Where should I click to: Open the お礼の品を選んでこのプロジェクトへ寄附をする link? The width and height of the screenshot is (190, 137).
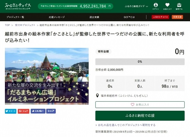coord(127,125)
